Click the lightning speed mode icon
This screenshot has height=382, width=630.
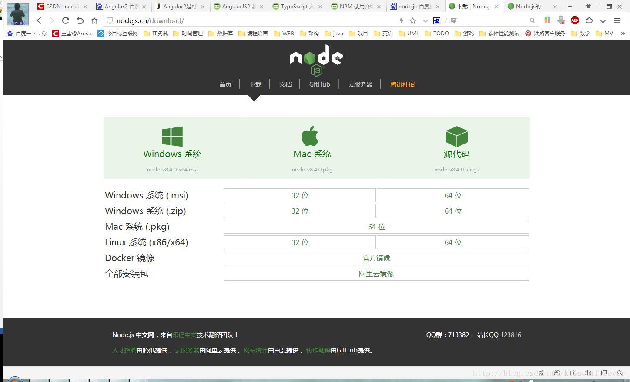pos(401,20)
